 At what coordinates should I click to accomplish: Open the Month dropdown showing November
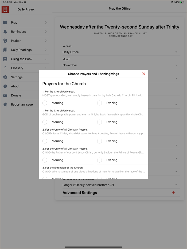121,65
